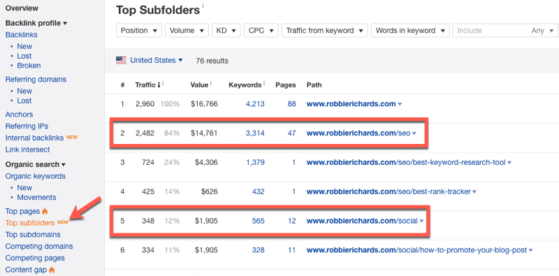Focus the Include keyword input field
The width and height of the screenshot is (559, 276).
491,31
